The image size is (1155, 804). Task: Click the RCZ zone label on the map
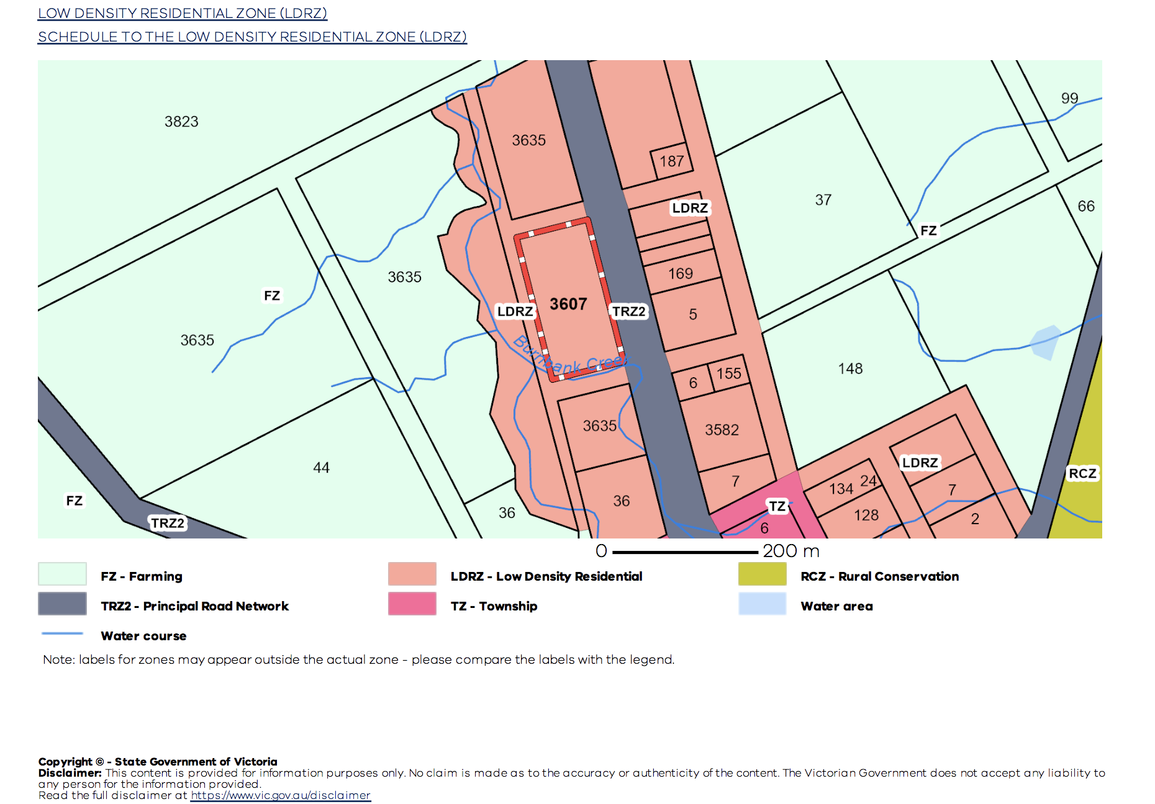[1082, 473]
